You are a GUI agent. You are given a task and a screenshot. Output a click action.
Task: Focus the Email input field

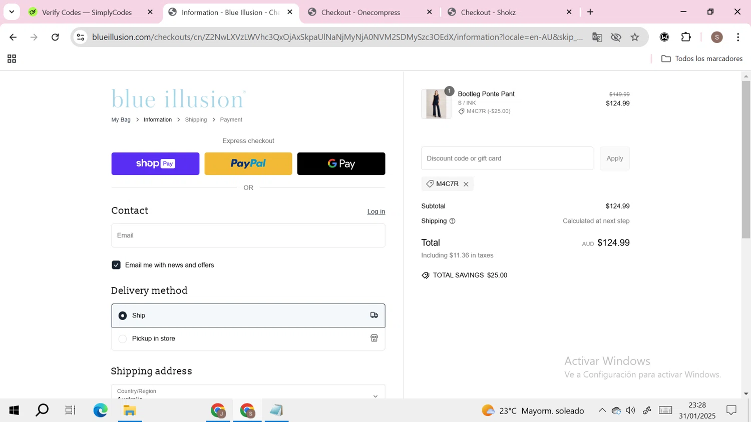(248, 235)
